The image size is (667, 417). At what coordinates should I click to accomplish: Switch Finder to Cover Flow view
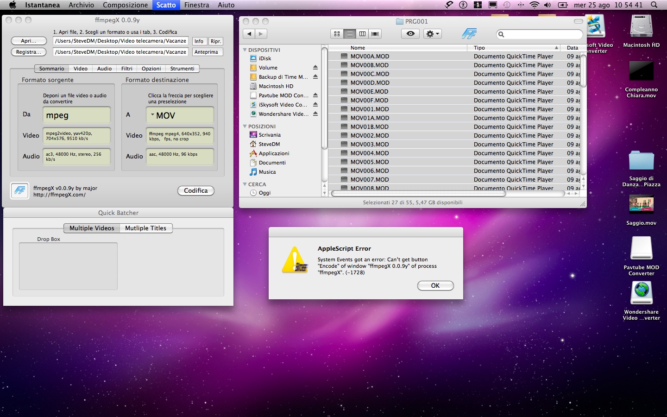pyautogui.click(x=375, y=34)
